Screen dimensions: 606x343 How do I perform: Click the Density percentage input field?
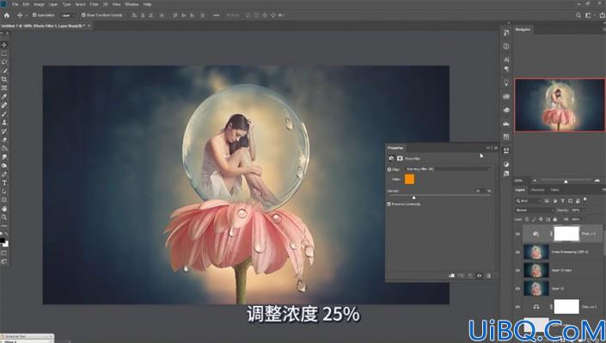pos(480,191)
